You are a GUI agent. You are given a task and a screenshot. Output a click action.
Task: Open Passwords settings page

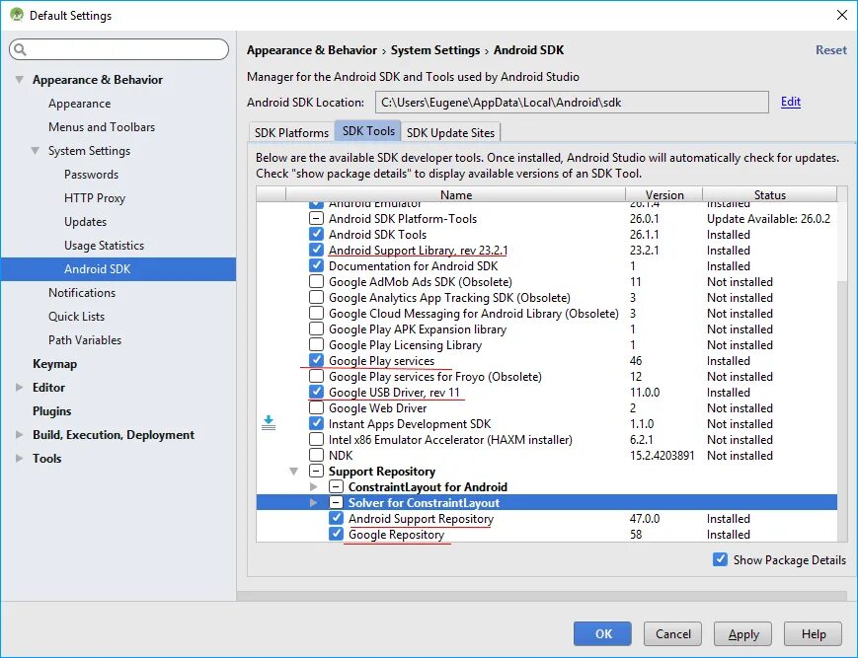(x=92, y=175)
